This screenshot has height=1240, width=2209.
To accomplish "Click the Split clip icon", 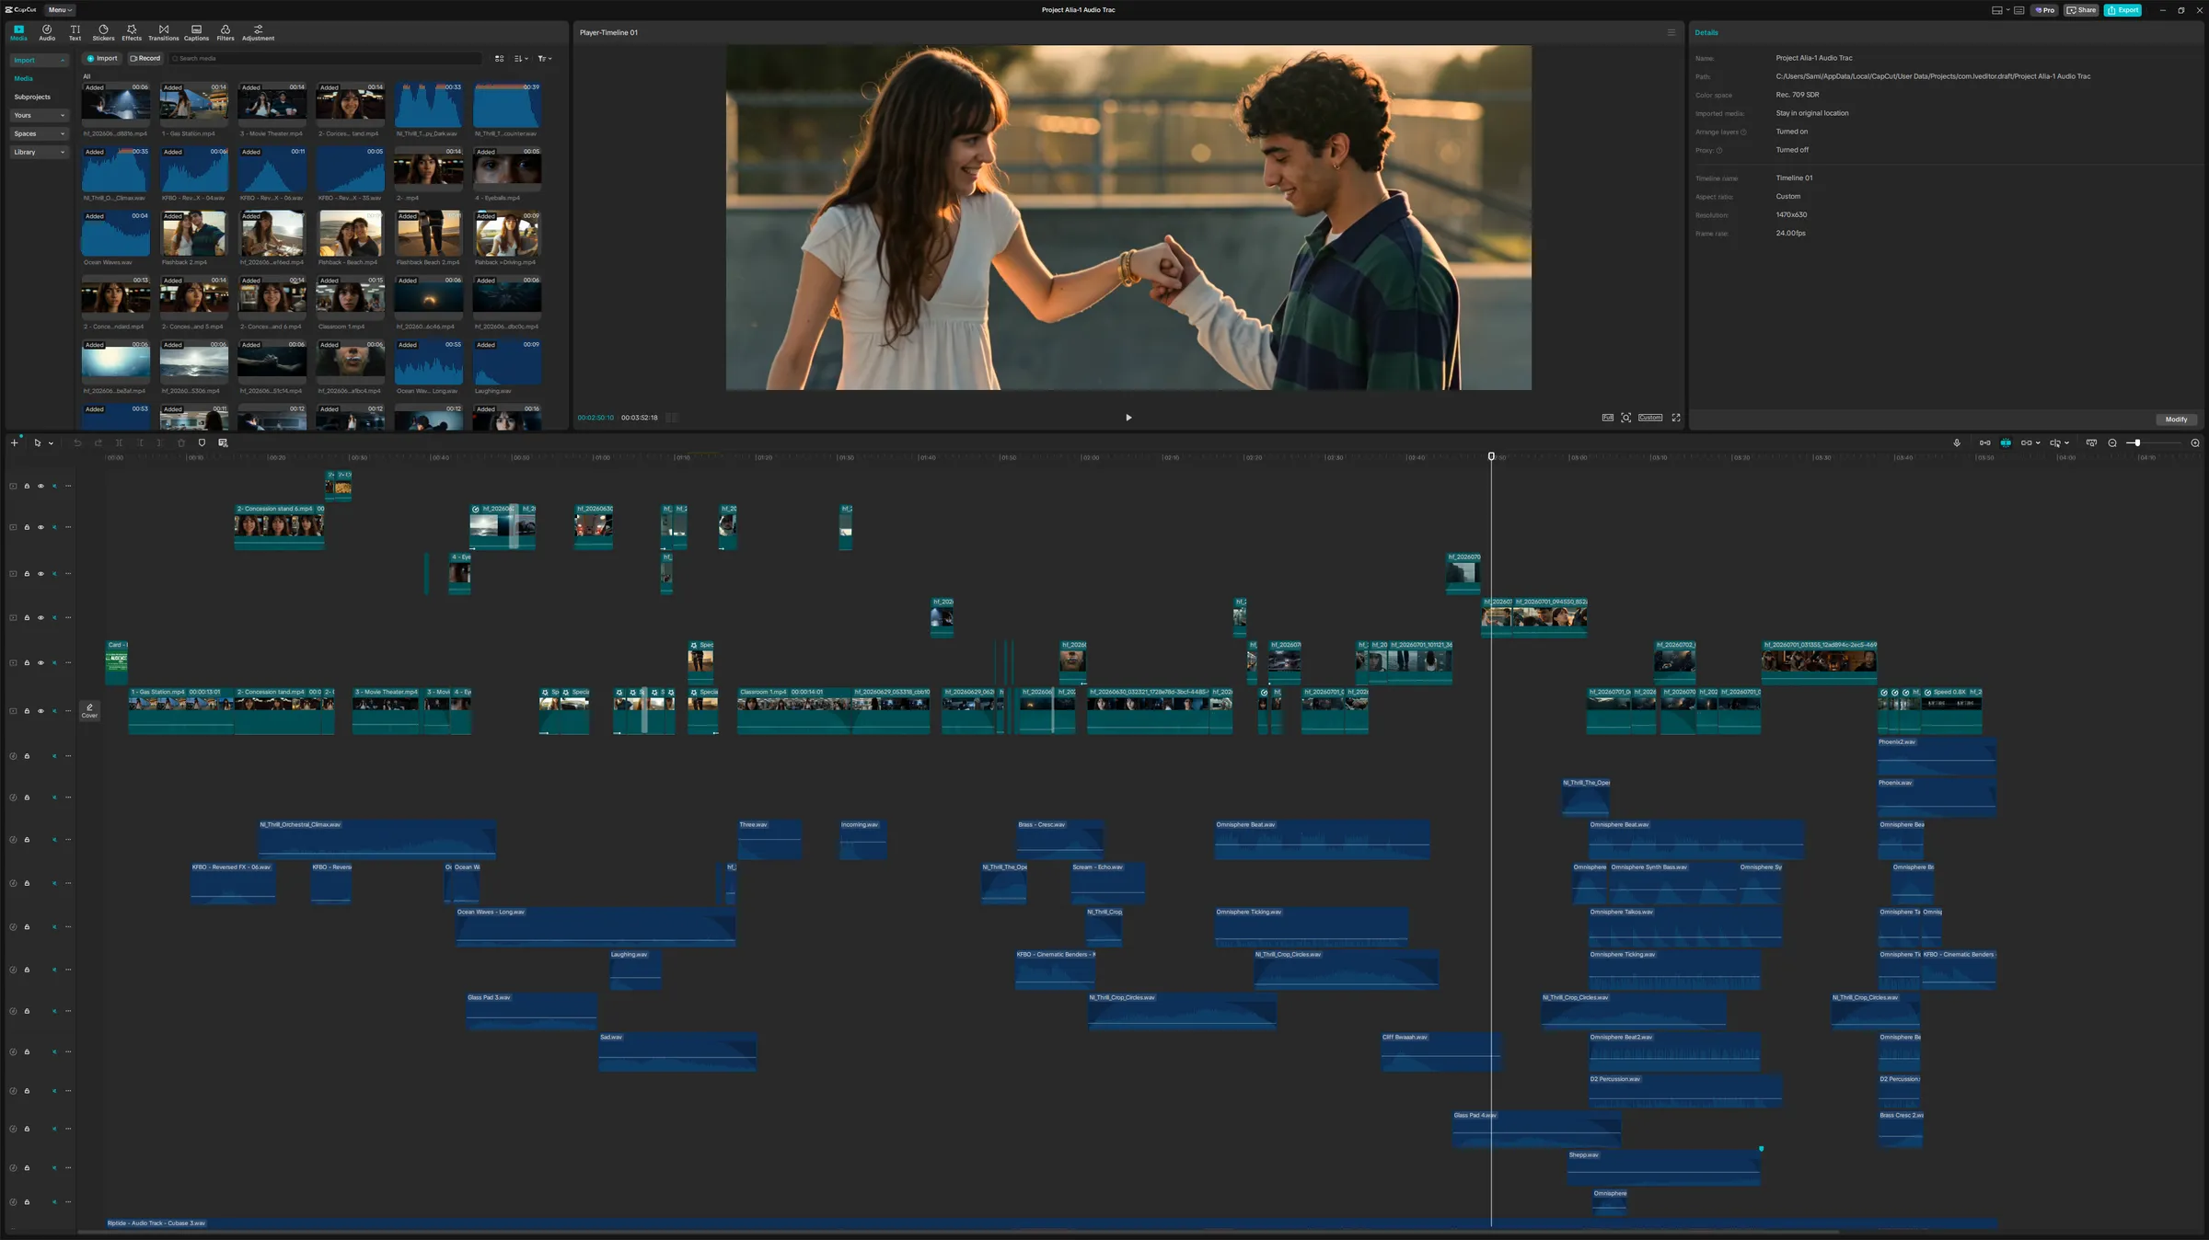I will (x=119, y=442).
